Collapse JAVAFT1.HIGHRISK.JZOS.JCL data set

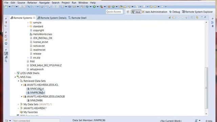[x=22, y=85]
